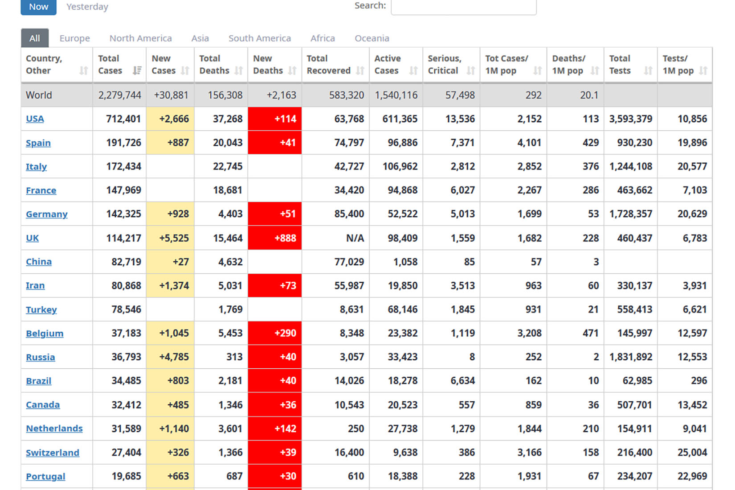Click in the Search input field
Screen dimensions: 735x490
click(463, 7)
